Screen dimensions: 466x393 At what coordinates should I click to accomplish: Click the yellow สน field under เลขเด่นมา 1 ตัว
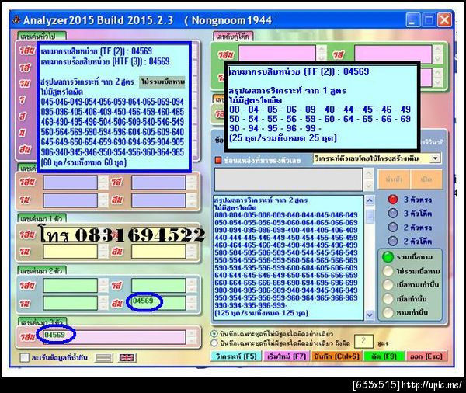click(x=158, y=252)
